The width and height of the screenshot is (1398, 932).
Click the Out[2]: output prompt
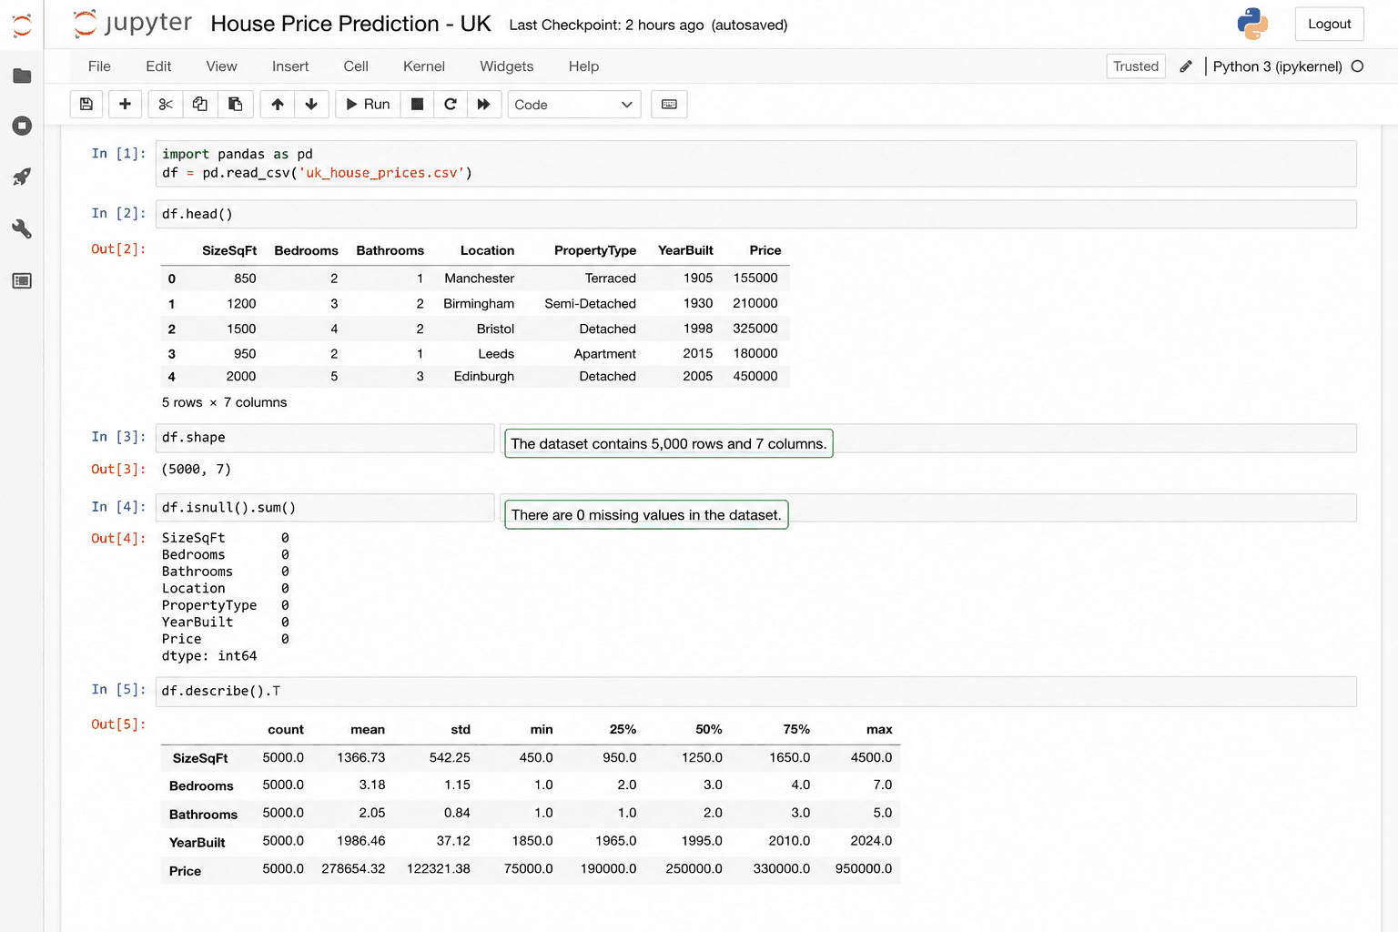pyautogui.click(x=118, y=249)
